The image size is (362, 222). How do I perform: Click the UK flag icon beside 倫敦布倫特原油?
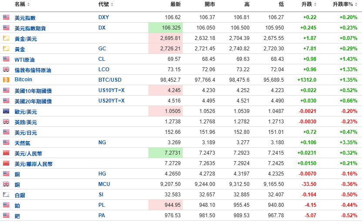6,70
